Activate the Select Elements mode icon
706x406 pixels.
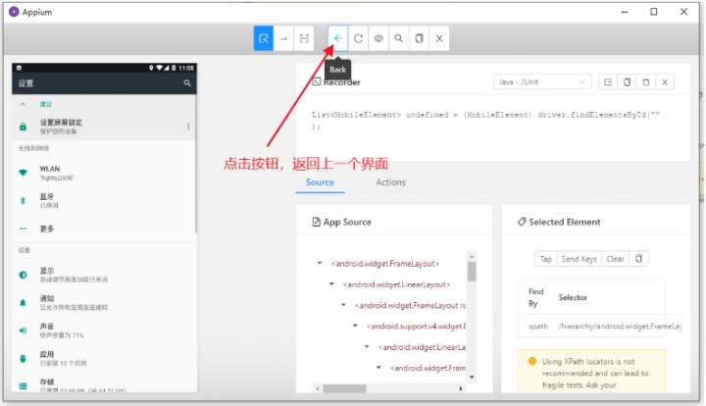[x=264, y=38]
